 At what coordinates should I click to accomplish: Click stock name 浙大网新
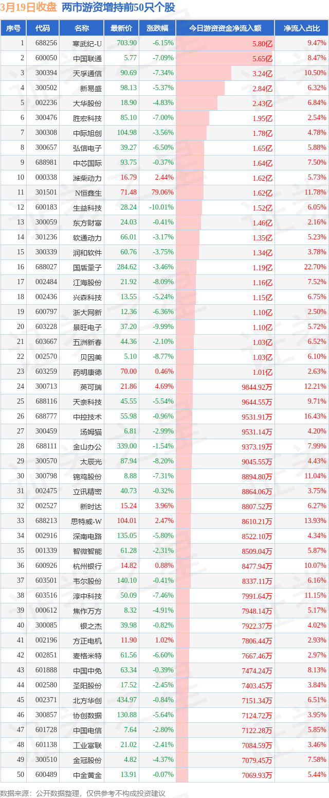[87, 313]
